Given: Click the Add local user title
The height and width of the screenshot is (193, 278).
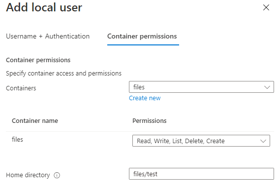Looking at the screenshot, I should pyautogui.click(x=44, y=7).
